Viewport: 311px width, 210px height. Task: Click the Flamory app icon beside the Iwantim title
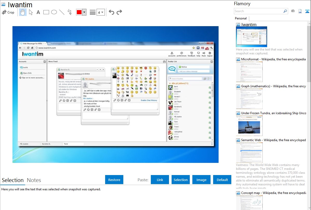[3, 4]
